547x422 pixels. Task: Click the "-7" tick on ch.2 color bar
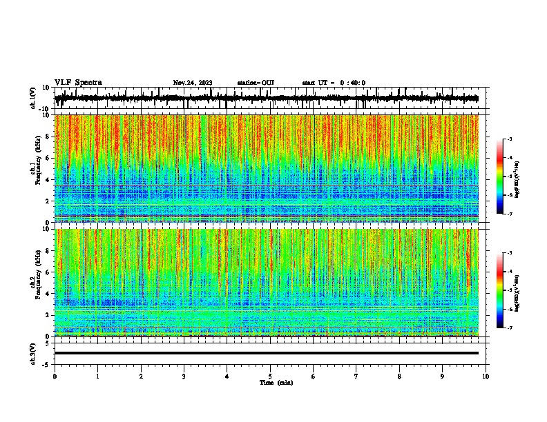(x=510, y=328)
